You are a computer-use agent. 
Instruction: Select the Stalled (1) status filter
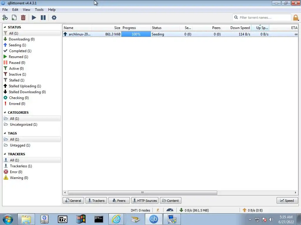click(16, 80)
